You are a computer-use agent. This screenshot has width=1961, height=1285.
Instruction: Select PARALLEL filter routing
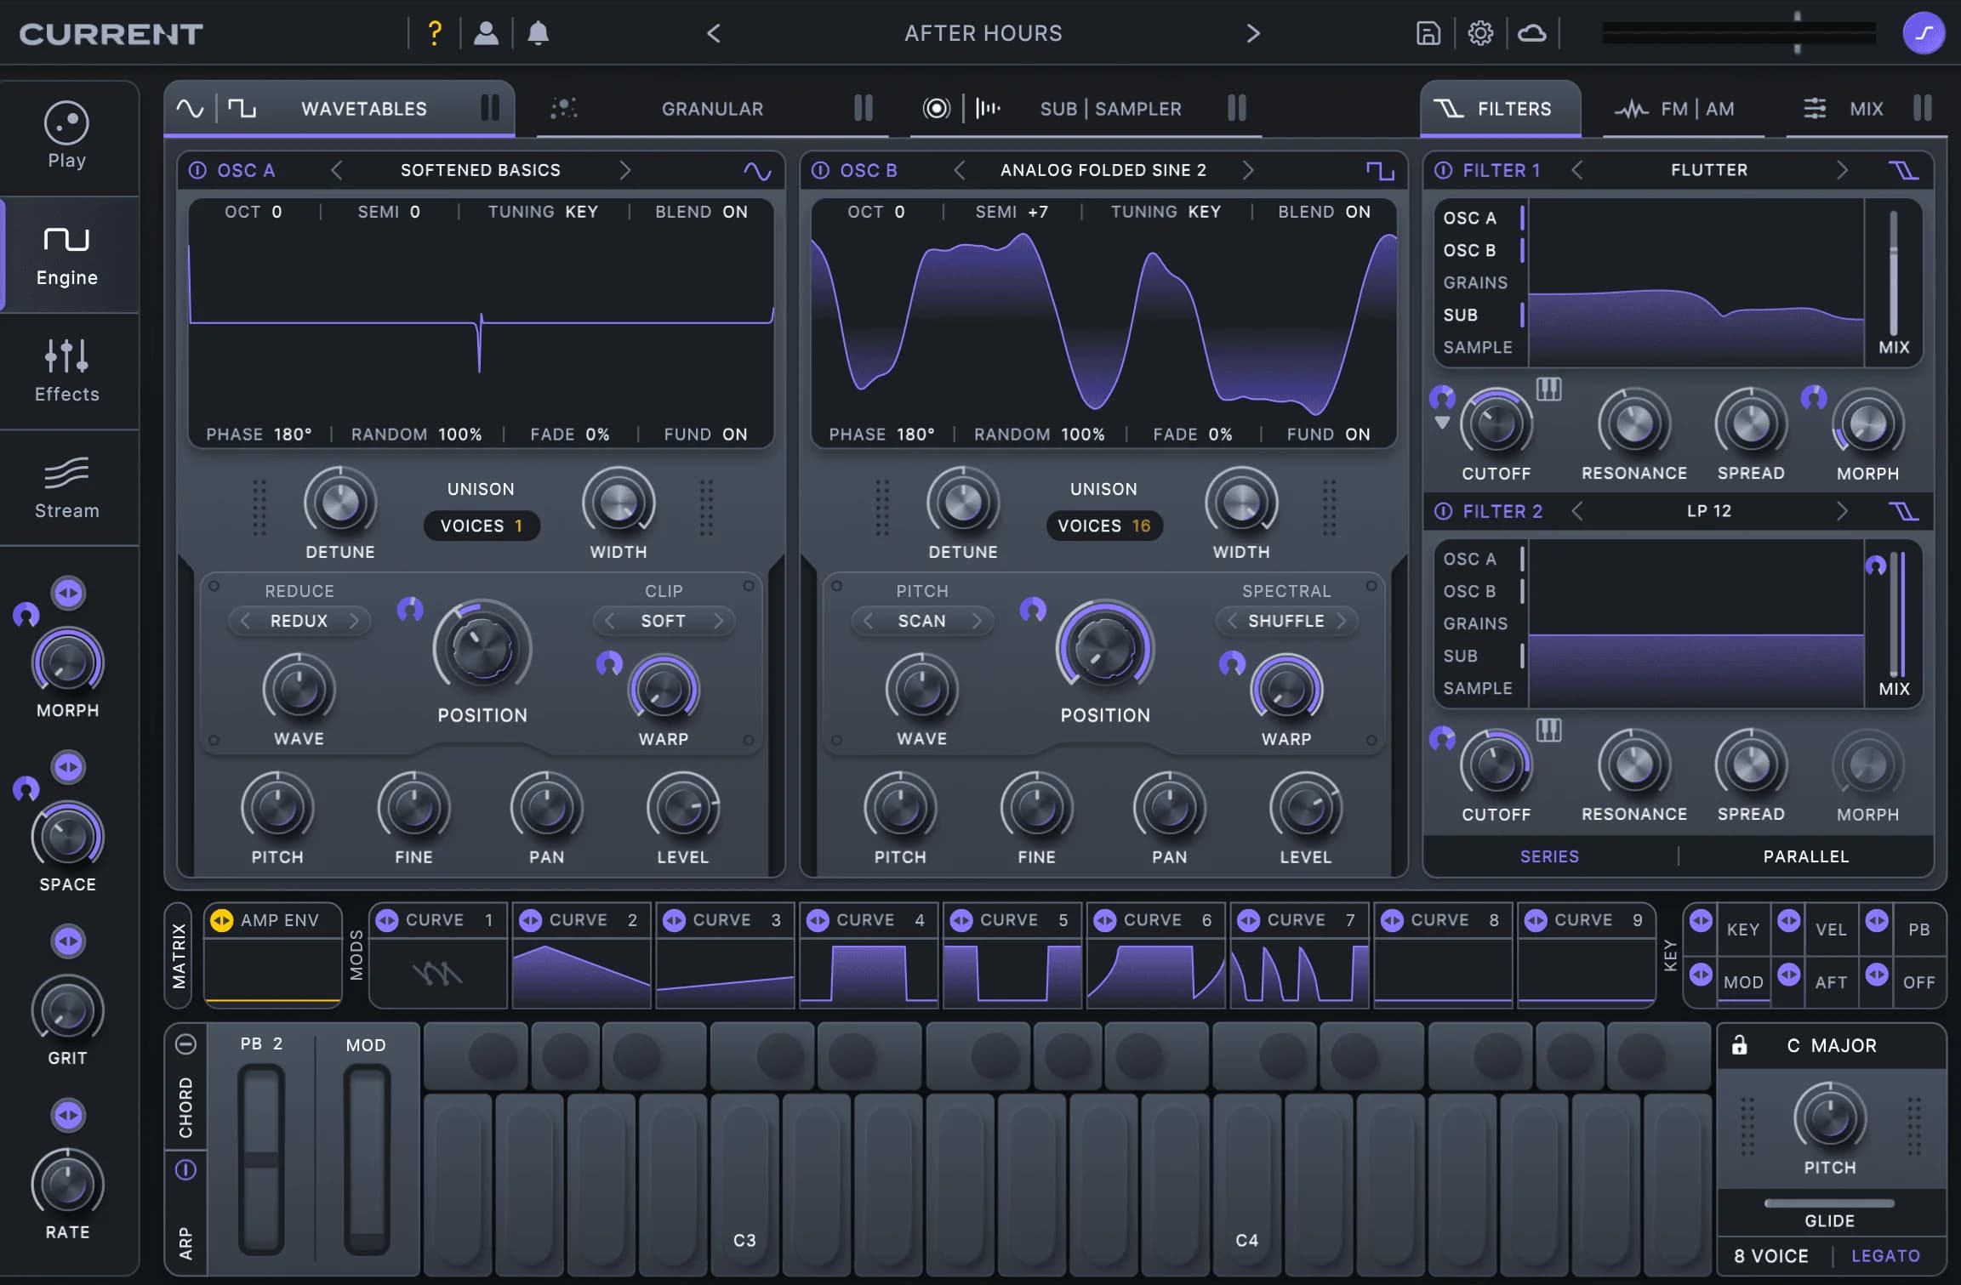tap(1805, 856)
